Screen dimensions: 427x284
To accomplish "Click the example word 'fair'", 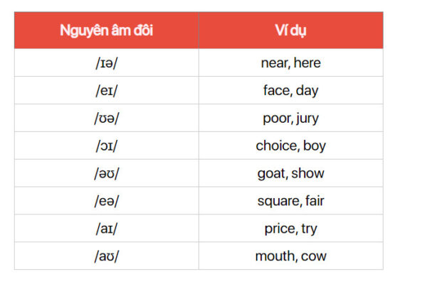I will pos(315,201).
